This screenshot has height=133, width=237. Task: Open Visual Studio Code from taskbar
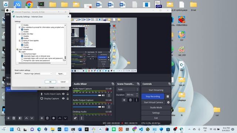(141, 129)
